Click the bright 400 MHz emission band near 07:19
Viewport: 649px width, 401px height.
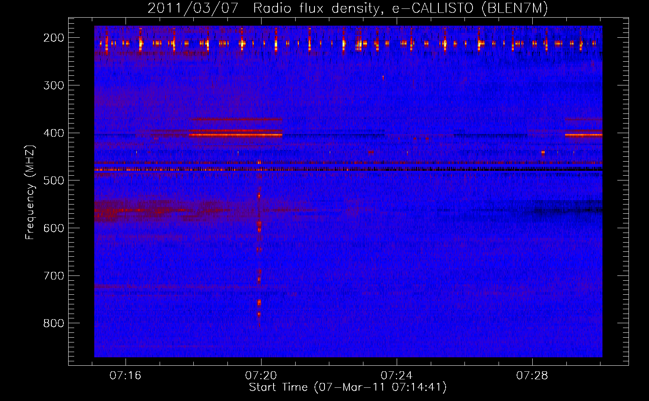click(236, 135)
